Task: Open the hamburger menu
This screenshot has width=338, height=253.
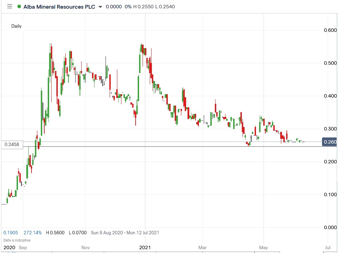Action: 9,6
